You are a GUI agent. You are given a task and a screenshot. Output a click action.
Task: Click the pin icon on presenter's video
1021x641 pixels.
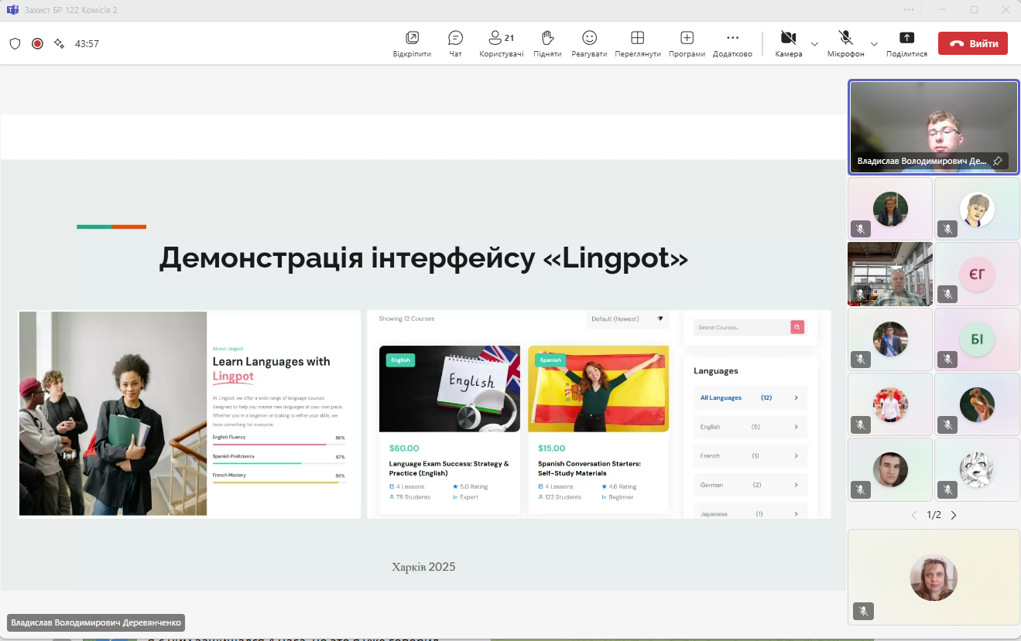click(998, 161)
